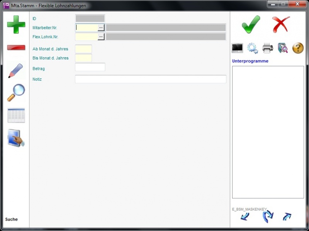Screen dimensions: 309x231
Task: Click the green plus add record icon
Action: 16,24
